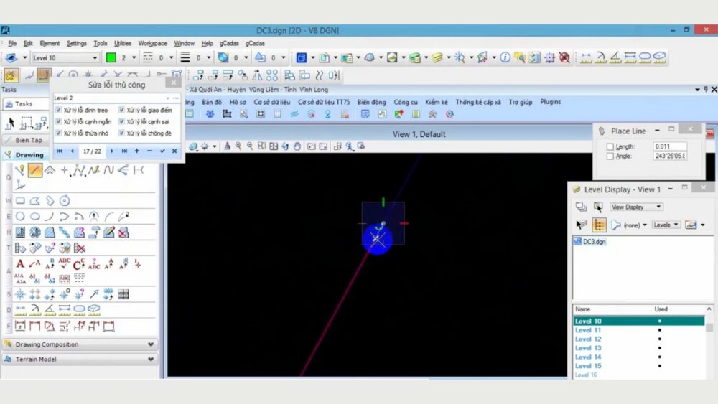
Task: Select the Place Block rectangle tool
Action: click(x=20, y=201)
